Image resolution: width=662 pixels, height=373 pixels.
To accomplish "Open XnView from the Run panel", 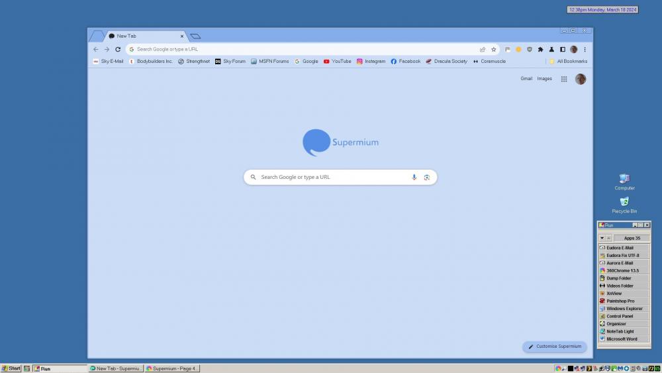I will 624,293.
